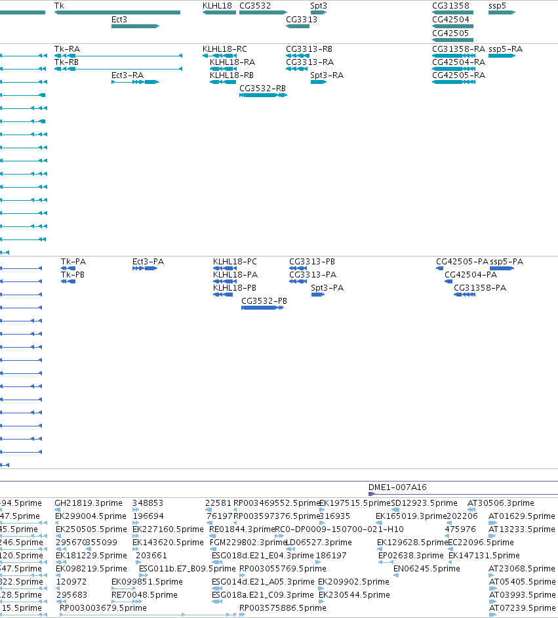Image resolution: width=558 pixels, height=618 pixels.
Task: Click the EK227160.5prime EST label
Action: (168, 529)
